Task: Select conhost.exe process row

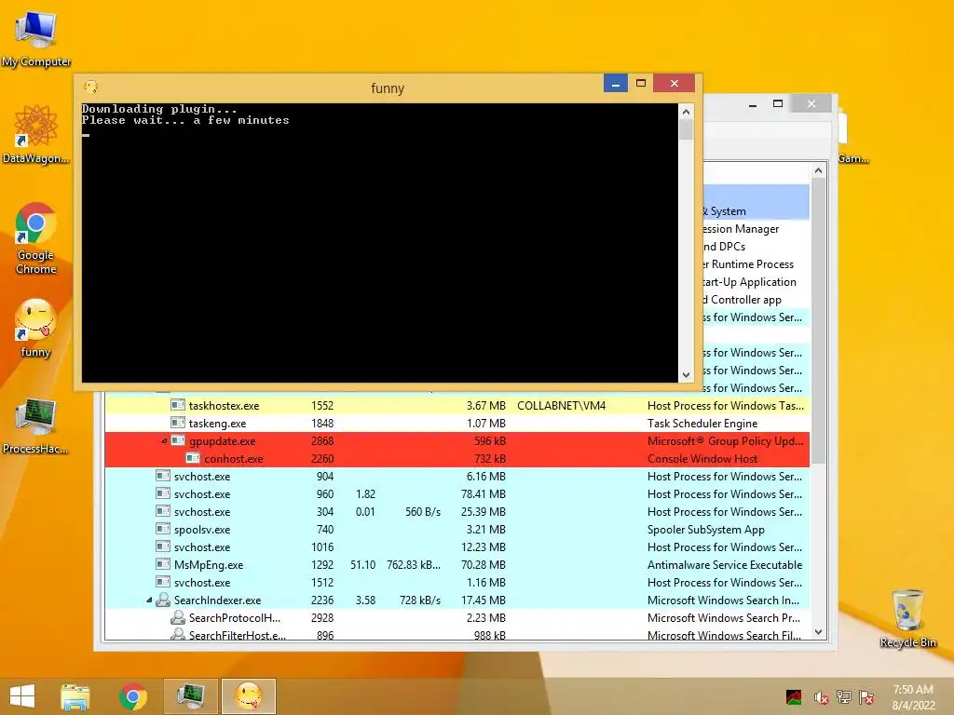Action: (x=457, y=458)
